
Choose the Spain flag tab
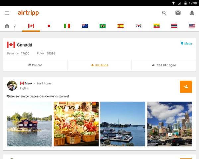click(121, 26)
